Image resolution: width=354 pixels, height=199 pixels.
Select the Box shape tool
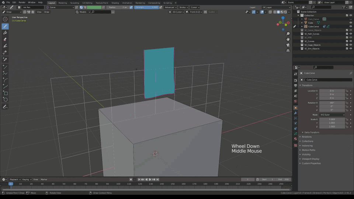point(5,93)
